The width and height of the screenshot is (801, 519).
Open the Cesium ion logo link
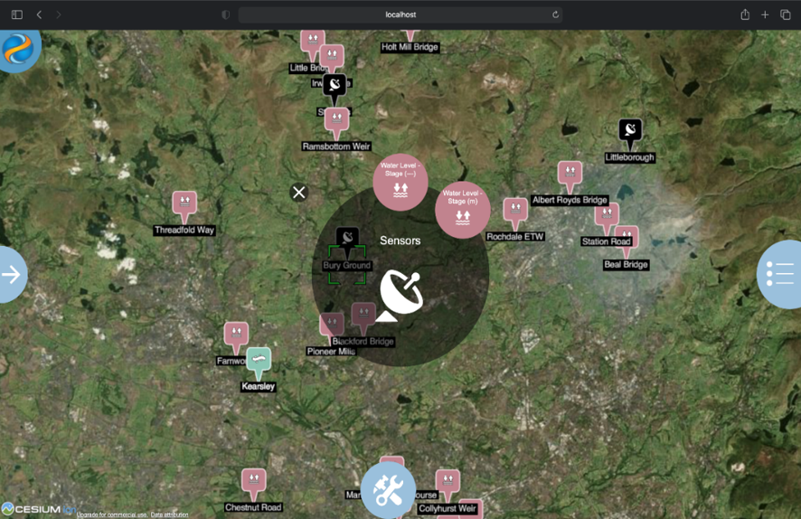[39, 509]
